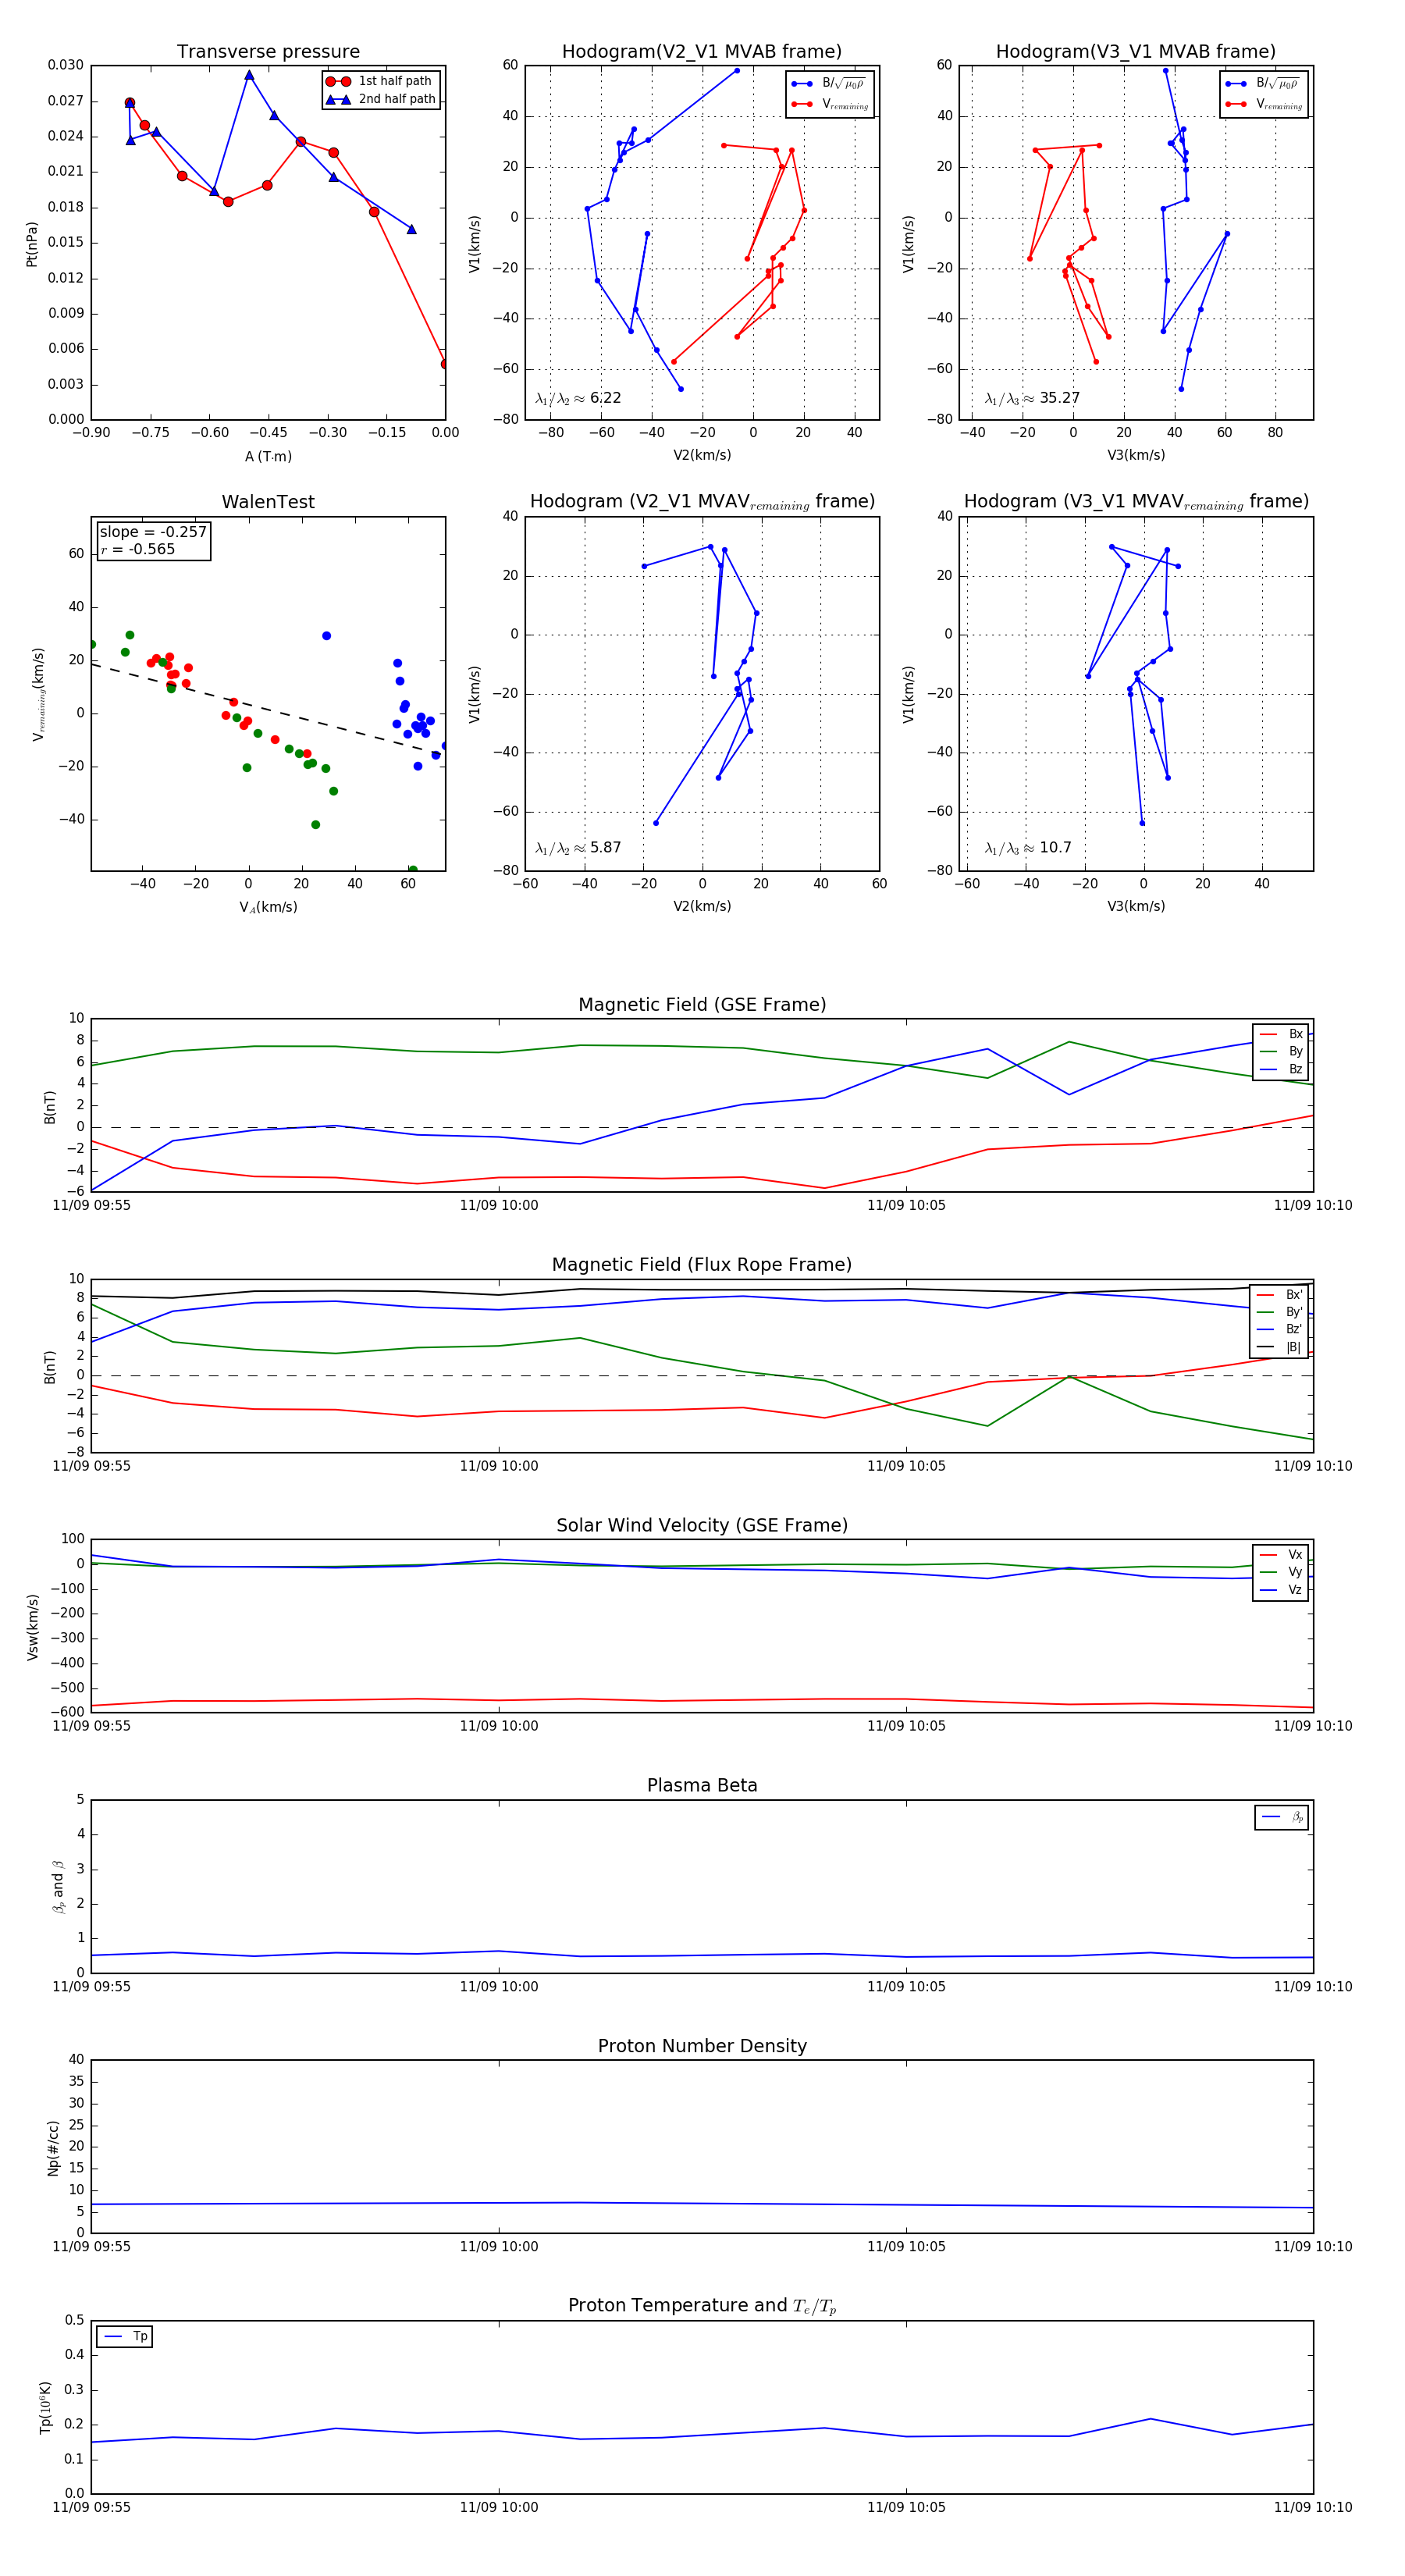Viewport: 1405px width, 2576px height.
Task: Click the By' legend entry in Flux Rope plot
Action: pyautogui.click(x=1281, y=1312)
